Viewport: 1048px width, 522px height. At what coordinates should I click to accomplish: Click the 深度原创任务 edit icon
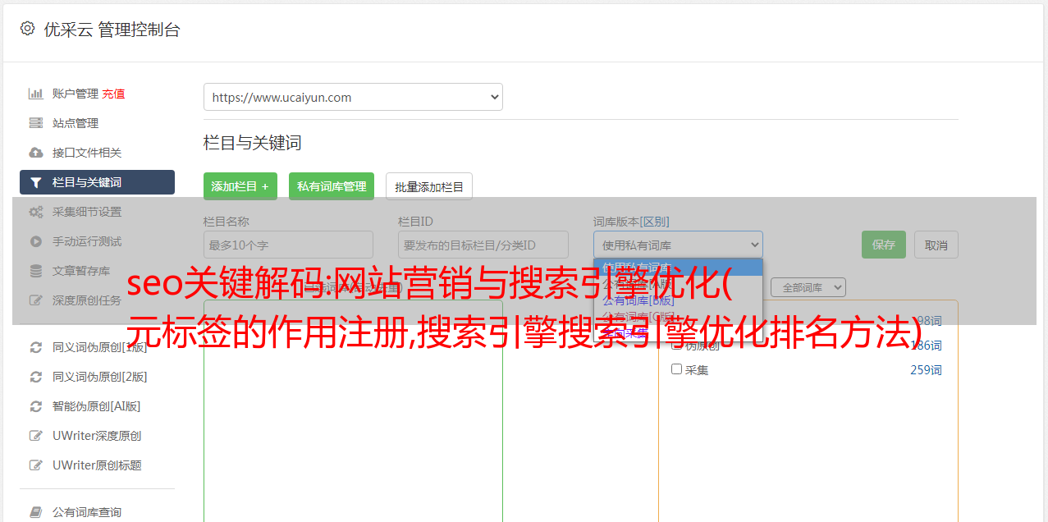pyautogui.click(x=36, y=300)
